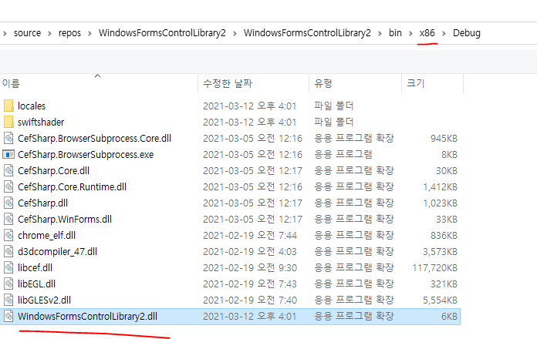The width and height of the screenshot is (537, 339).
Task: Click the 6KB size of WindowsFormsControlLibrary2.dll
Action: 449,317
